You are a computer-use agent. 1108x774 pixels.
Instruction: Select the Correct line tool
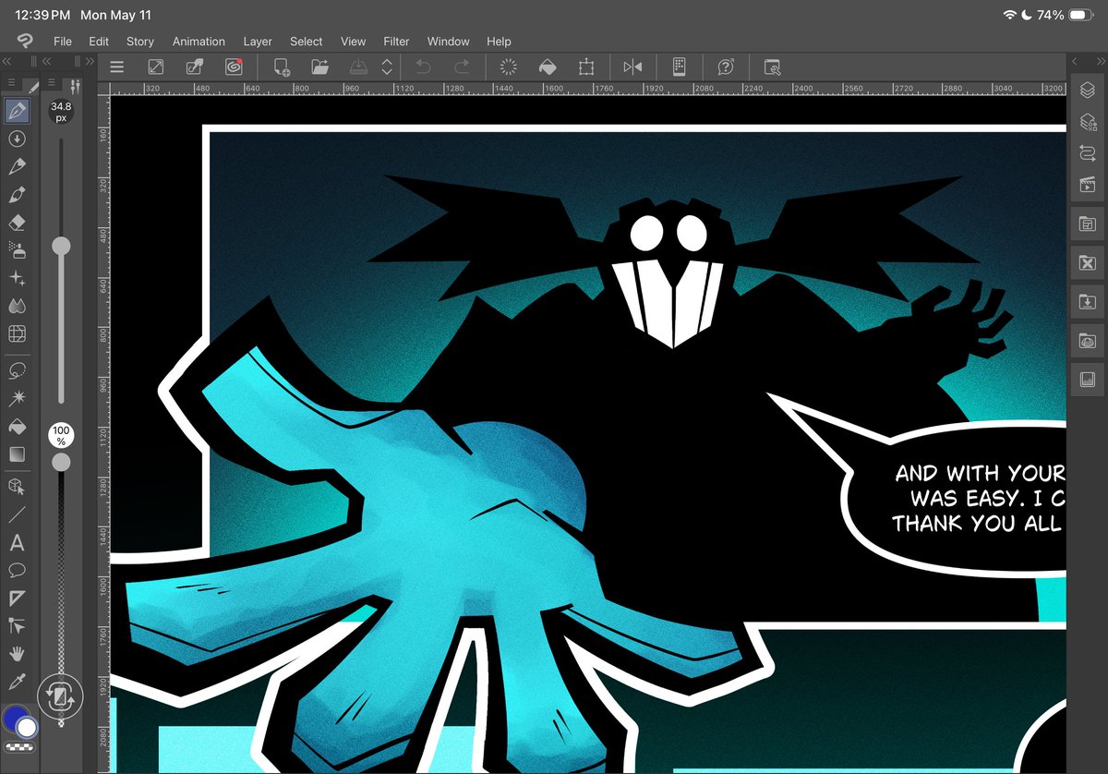(x=17, y=625)
